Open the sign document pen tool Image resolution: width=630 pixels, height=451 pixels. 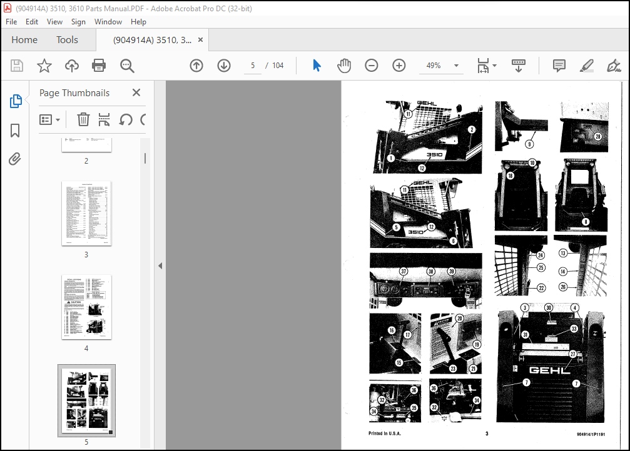614,66
